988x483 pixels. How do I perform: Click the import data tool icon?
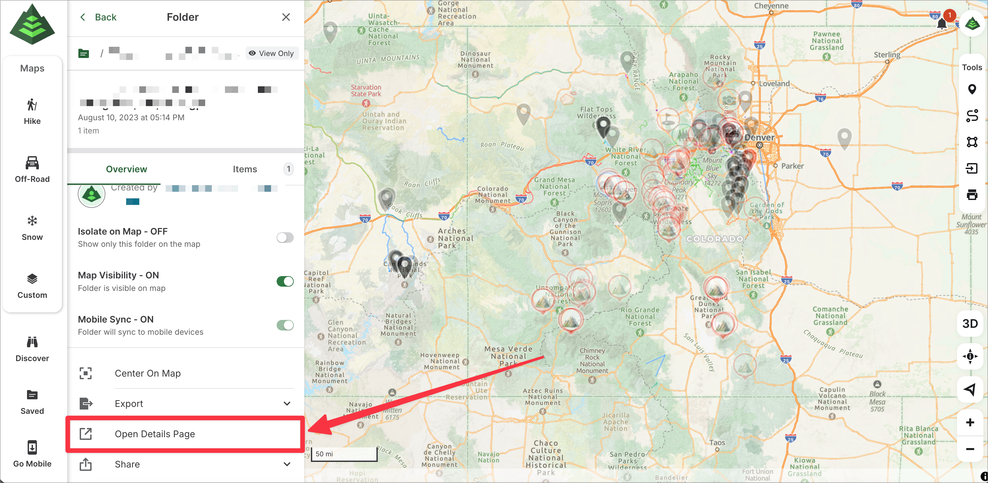point(972,168)
